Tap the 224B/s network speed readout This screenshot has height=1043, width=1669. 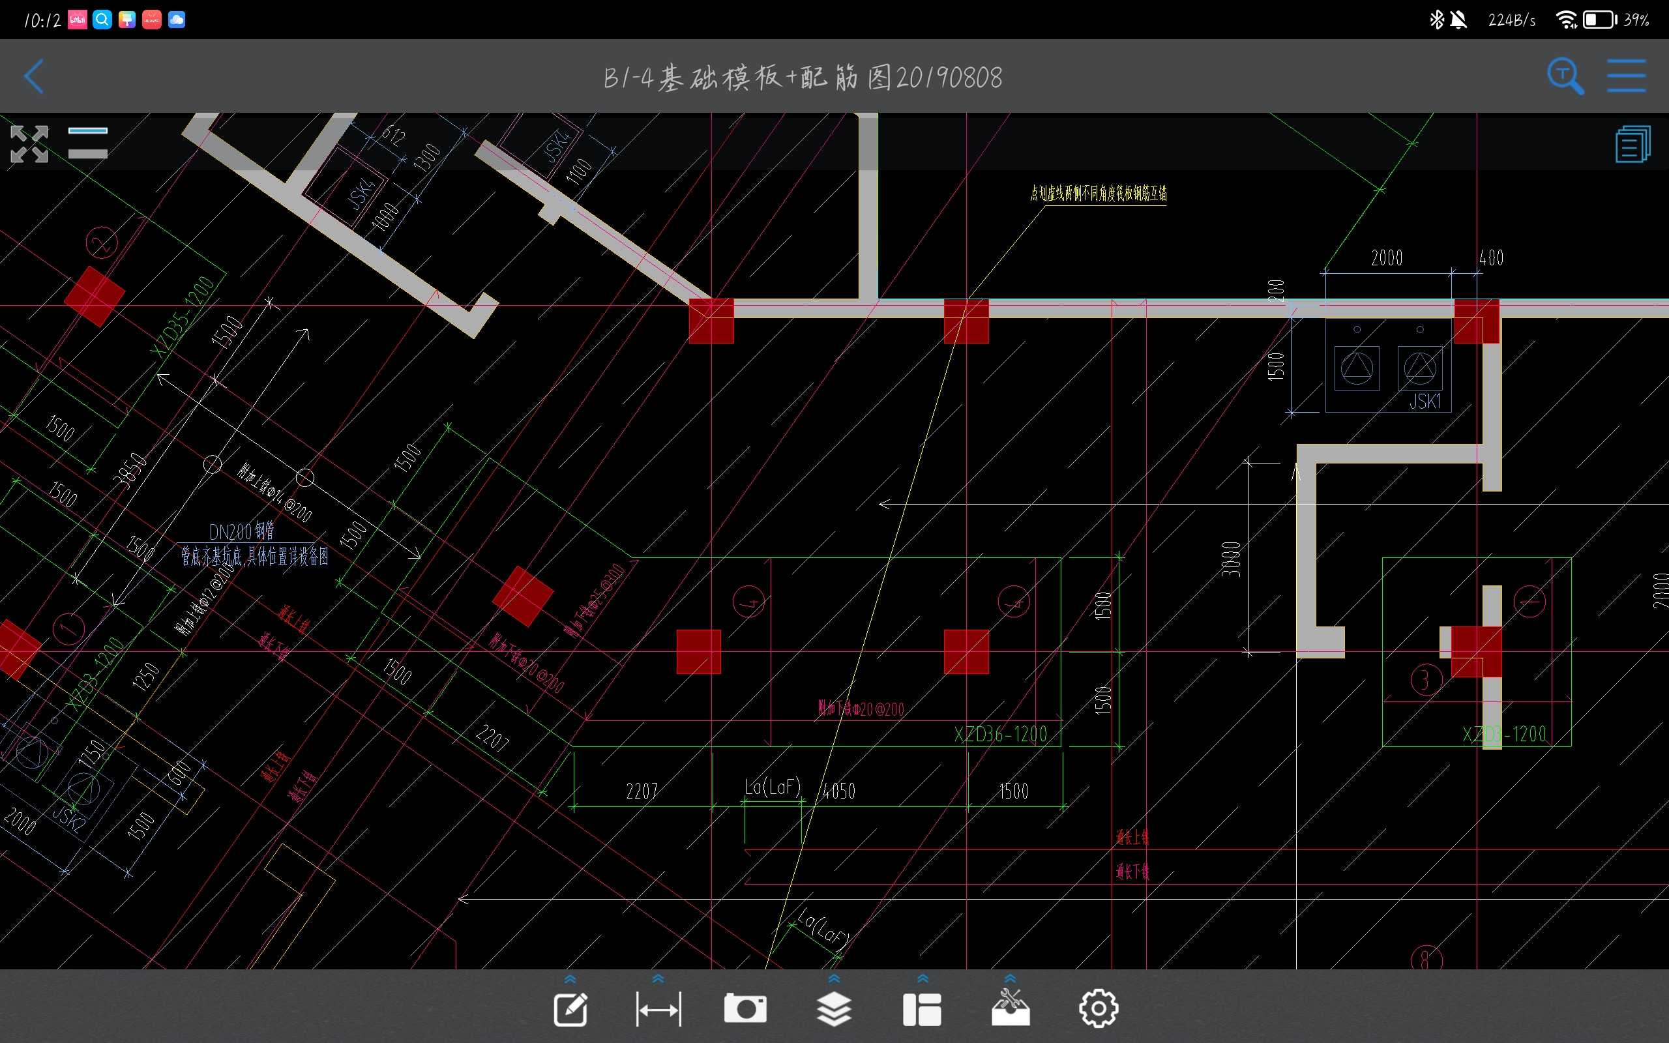click(1512, 20)
